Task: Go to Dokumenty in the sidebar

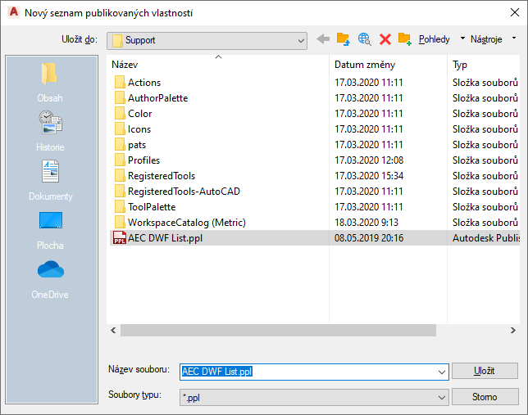Action: pyautogui.click(x=50, y=181)
